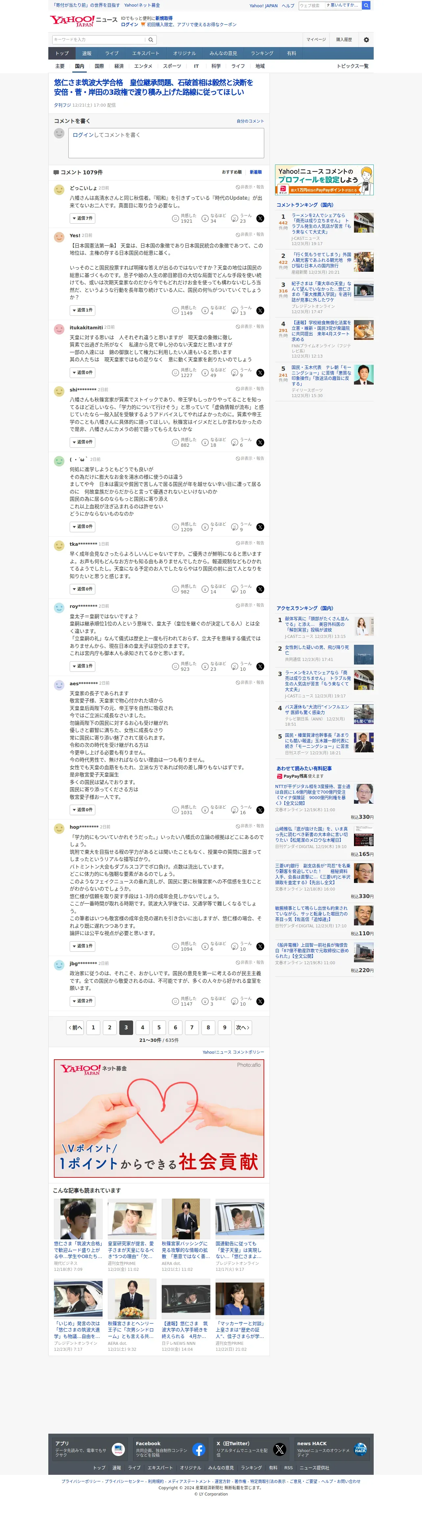Viewport: 422px width, 1534px height.
Task: Share tka********'s comment on X
Action: [x=260, y=589]
